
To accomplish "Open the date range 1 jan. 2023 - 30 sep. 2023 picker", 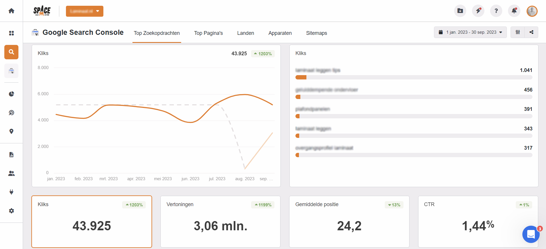I will [470, 32].
